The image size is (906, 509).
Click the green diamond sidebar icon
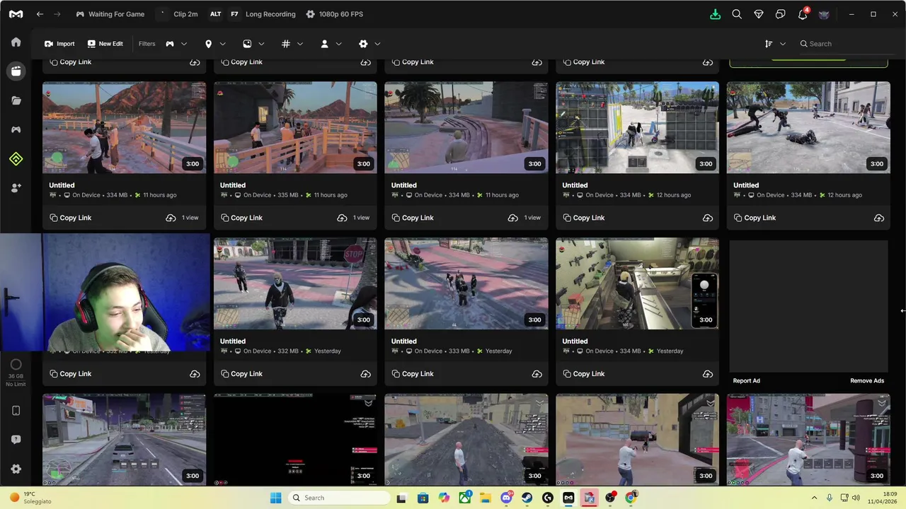[16, 159]
